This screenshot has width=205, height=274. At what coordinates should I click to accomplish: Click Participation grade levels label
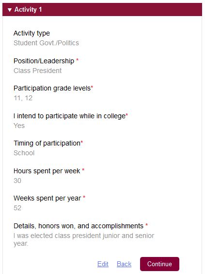pos(52,88)
